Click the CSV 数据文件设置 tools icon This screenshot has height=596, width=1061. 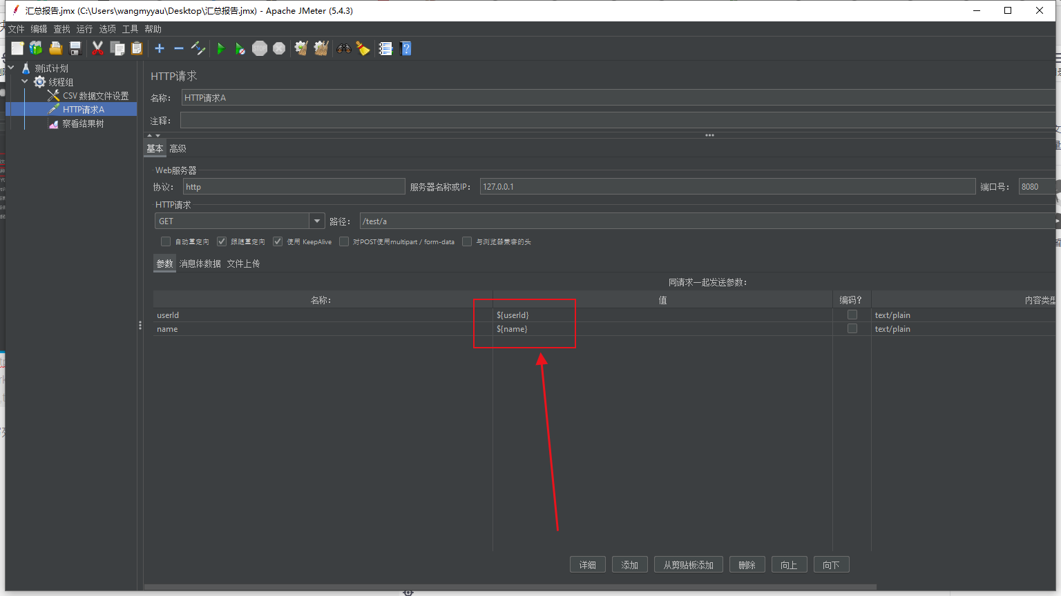(53, 96)
